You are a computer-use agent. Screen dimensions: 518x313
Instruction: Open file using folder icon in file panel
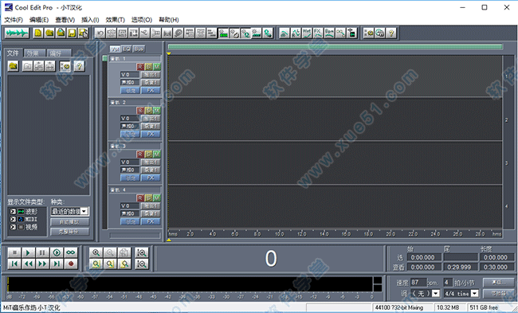pos(14,66)
